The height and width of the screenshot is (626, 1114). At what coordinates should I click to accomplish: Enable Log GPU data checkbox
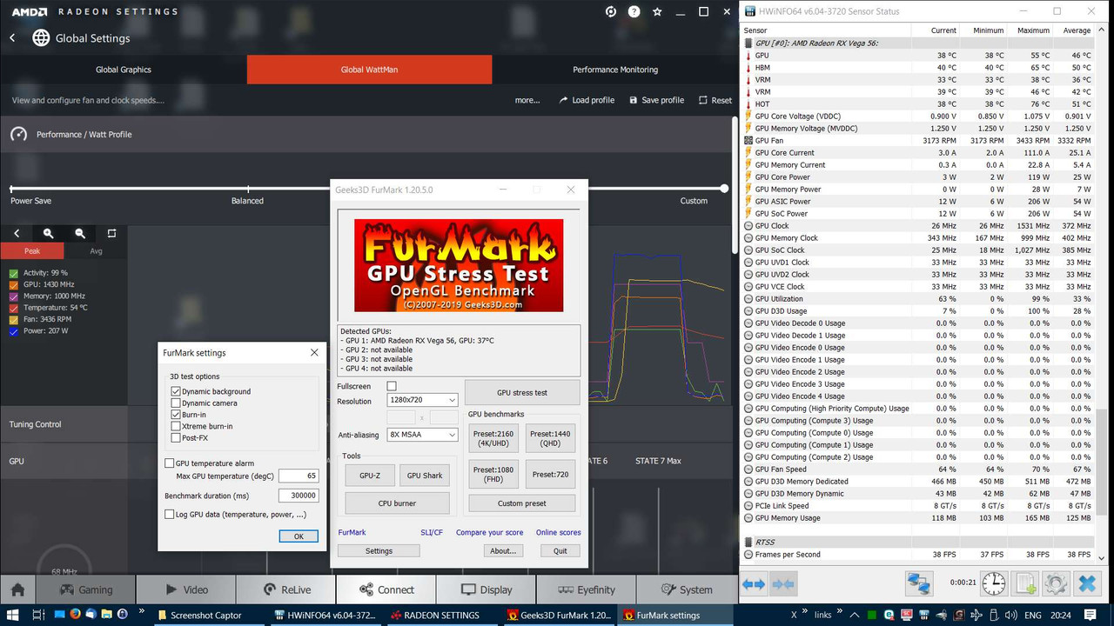[169, 514]
